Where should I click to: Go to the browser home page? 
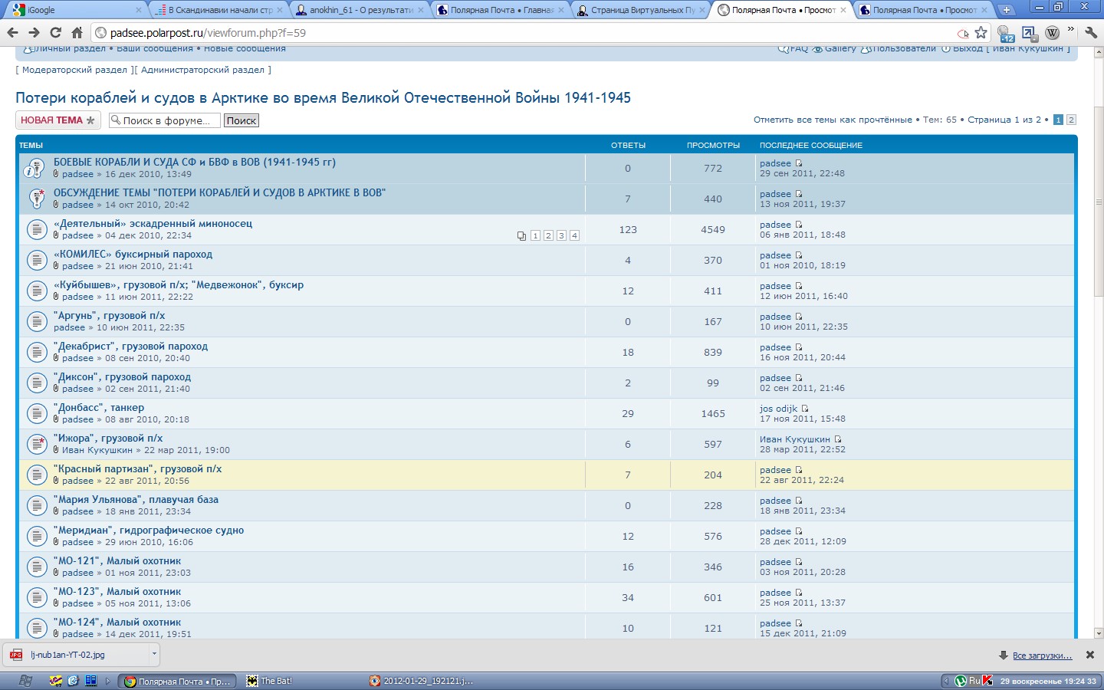pyautogui.click(x=77, y=33)
